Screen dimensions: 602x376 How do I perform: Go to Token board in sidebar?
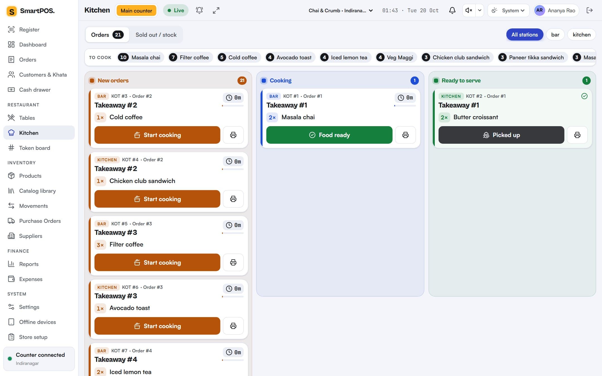pyautogui.click(x=39, y=148)
